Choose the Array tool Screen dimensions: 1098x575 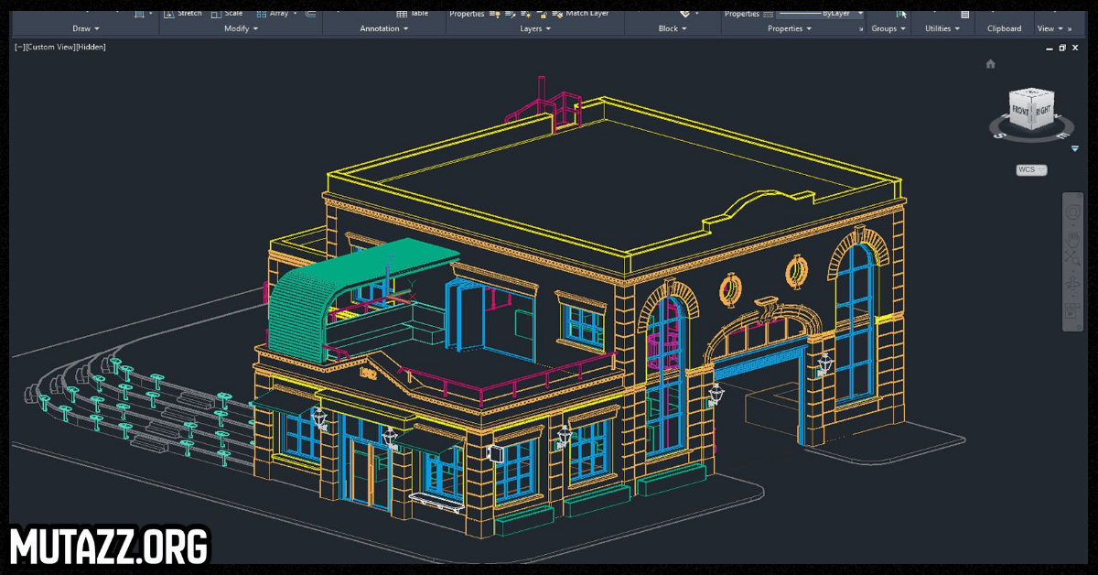pyautogui.click(x=273, y=13)
